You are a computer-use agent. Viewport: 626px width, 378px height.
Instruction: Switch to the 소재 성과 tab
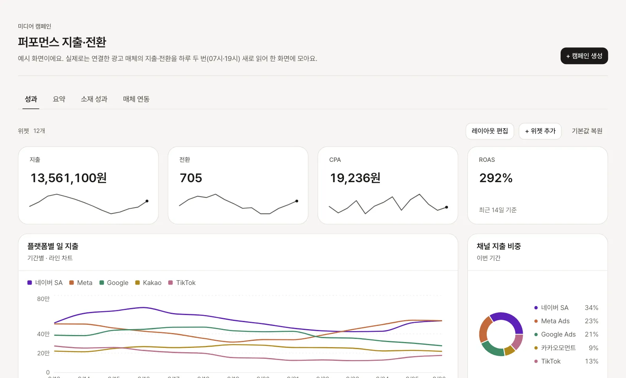coord(94,99)
